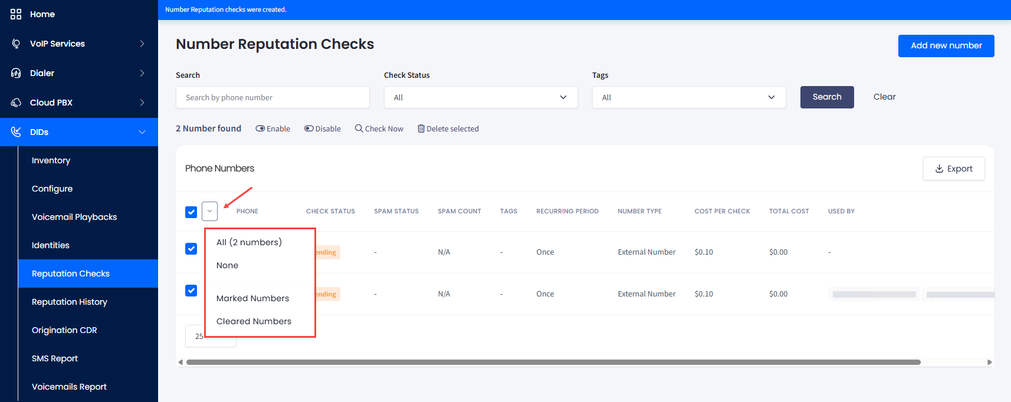This screenshot has width=1011, height=402.
Task: Click the Dialer icon in sidebar
Action: tap(16, 73)
